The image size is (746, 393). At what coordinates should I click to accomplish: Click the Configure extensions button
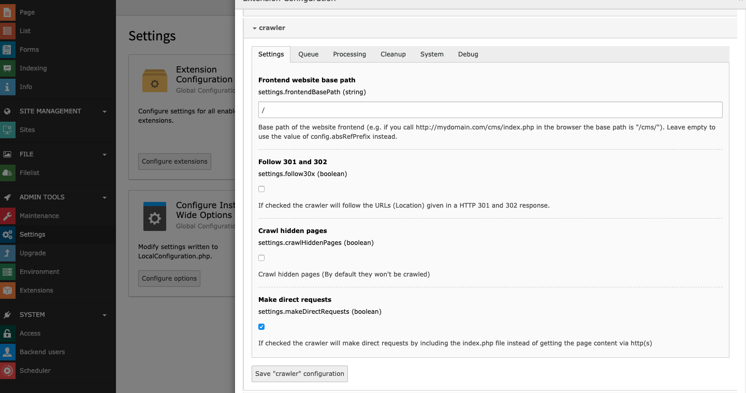coord(174,161)
